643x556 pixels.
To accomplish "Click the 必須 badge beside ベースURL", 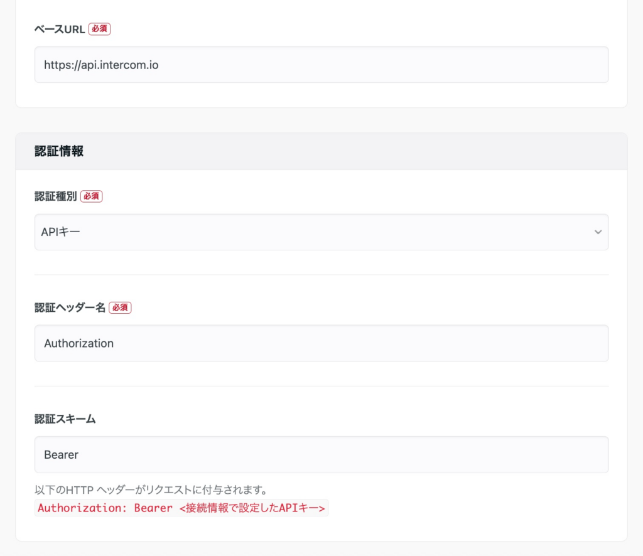I will pos(99,29).
